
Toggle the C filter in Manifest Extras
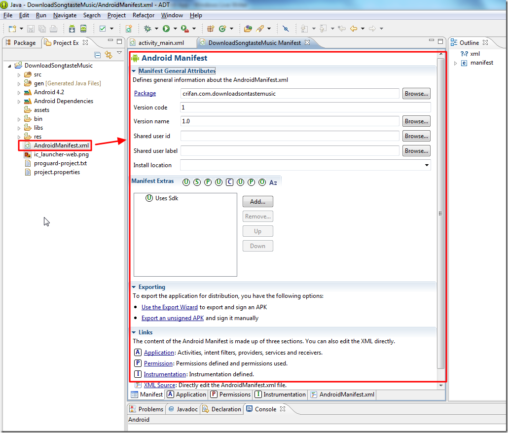pos(229,182)
